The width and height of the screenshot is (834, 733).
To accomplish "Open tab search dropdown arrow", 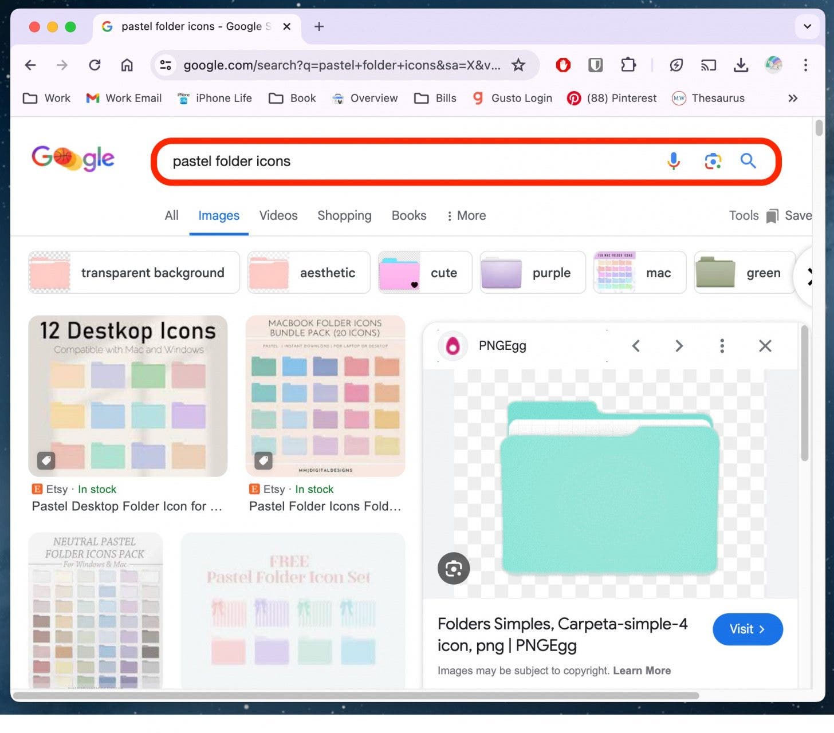I will tap(807, 26).
